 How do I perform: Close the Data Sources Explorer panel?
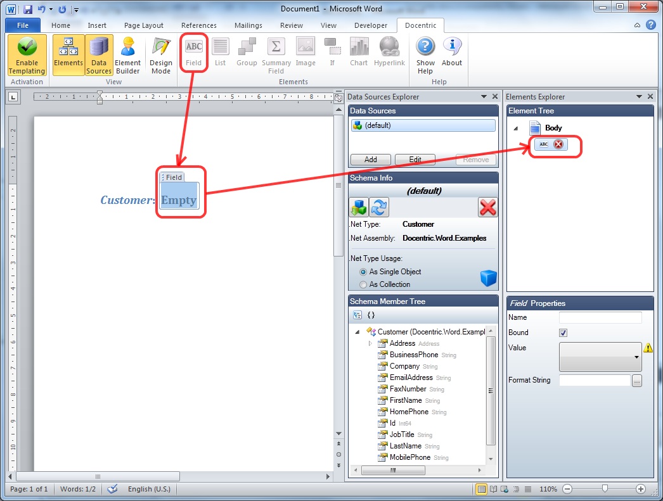click(x=494, y=97)
